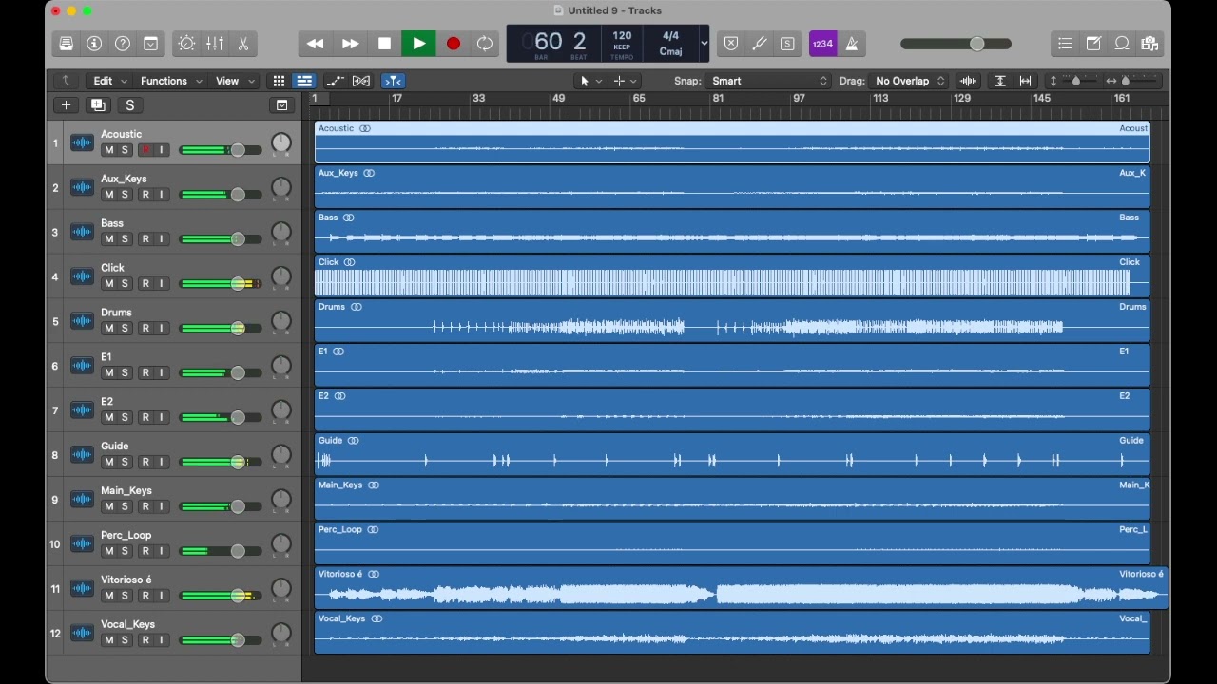
Task: Click the Add Track plus button
Action: [x=66, y=105]
